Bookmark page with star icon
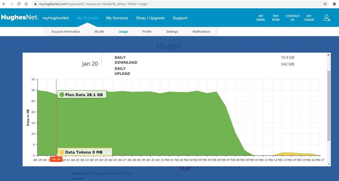Image resolution: width=339 pixels, height=181 pixels. 325,4
